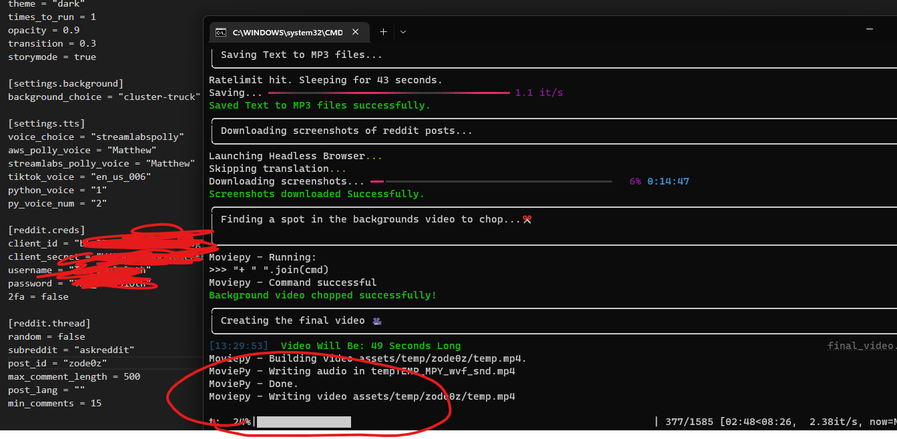Click the circled video-writing progress bar
Image resolution: width=897 pixels, height=439 pixels.
(304, 421)
